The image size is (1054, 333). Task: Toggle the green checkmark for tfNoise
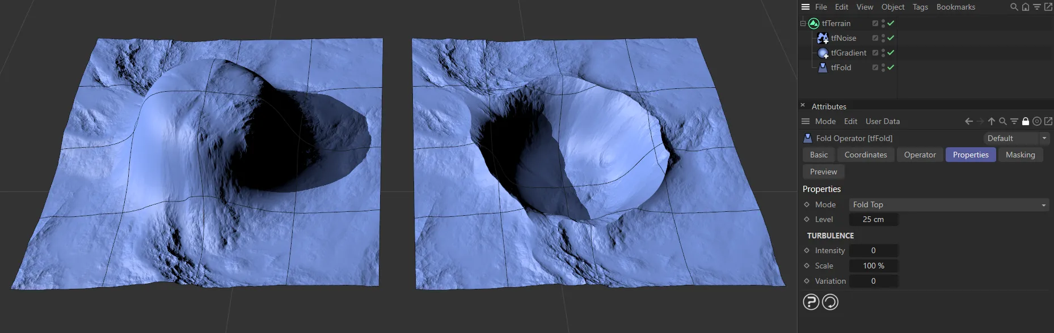click(891, 38)
